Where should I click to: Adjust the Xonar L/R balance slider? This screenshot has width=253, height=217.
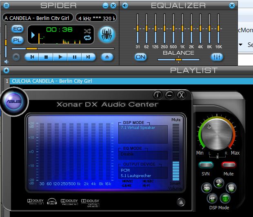(217, 156)
